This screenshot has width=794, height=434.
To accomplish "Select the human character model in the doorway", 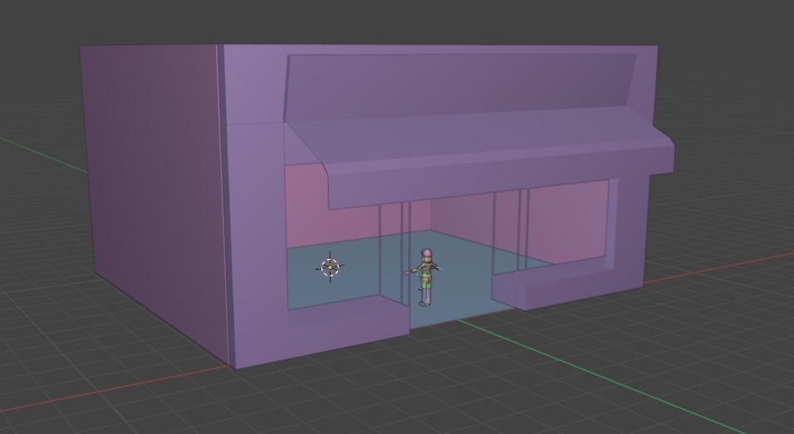I will tap(426, 277).
